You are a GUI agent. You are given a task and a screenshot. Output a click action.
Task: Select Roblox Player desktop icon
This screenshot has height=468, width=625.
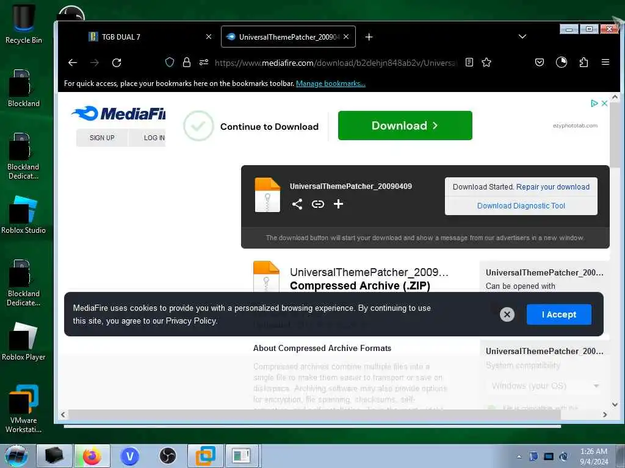24,341
